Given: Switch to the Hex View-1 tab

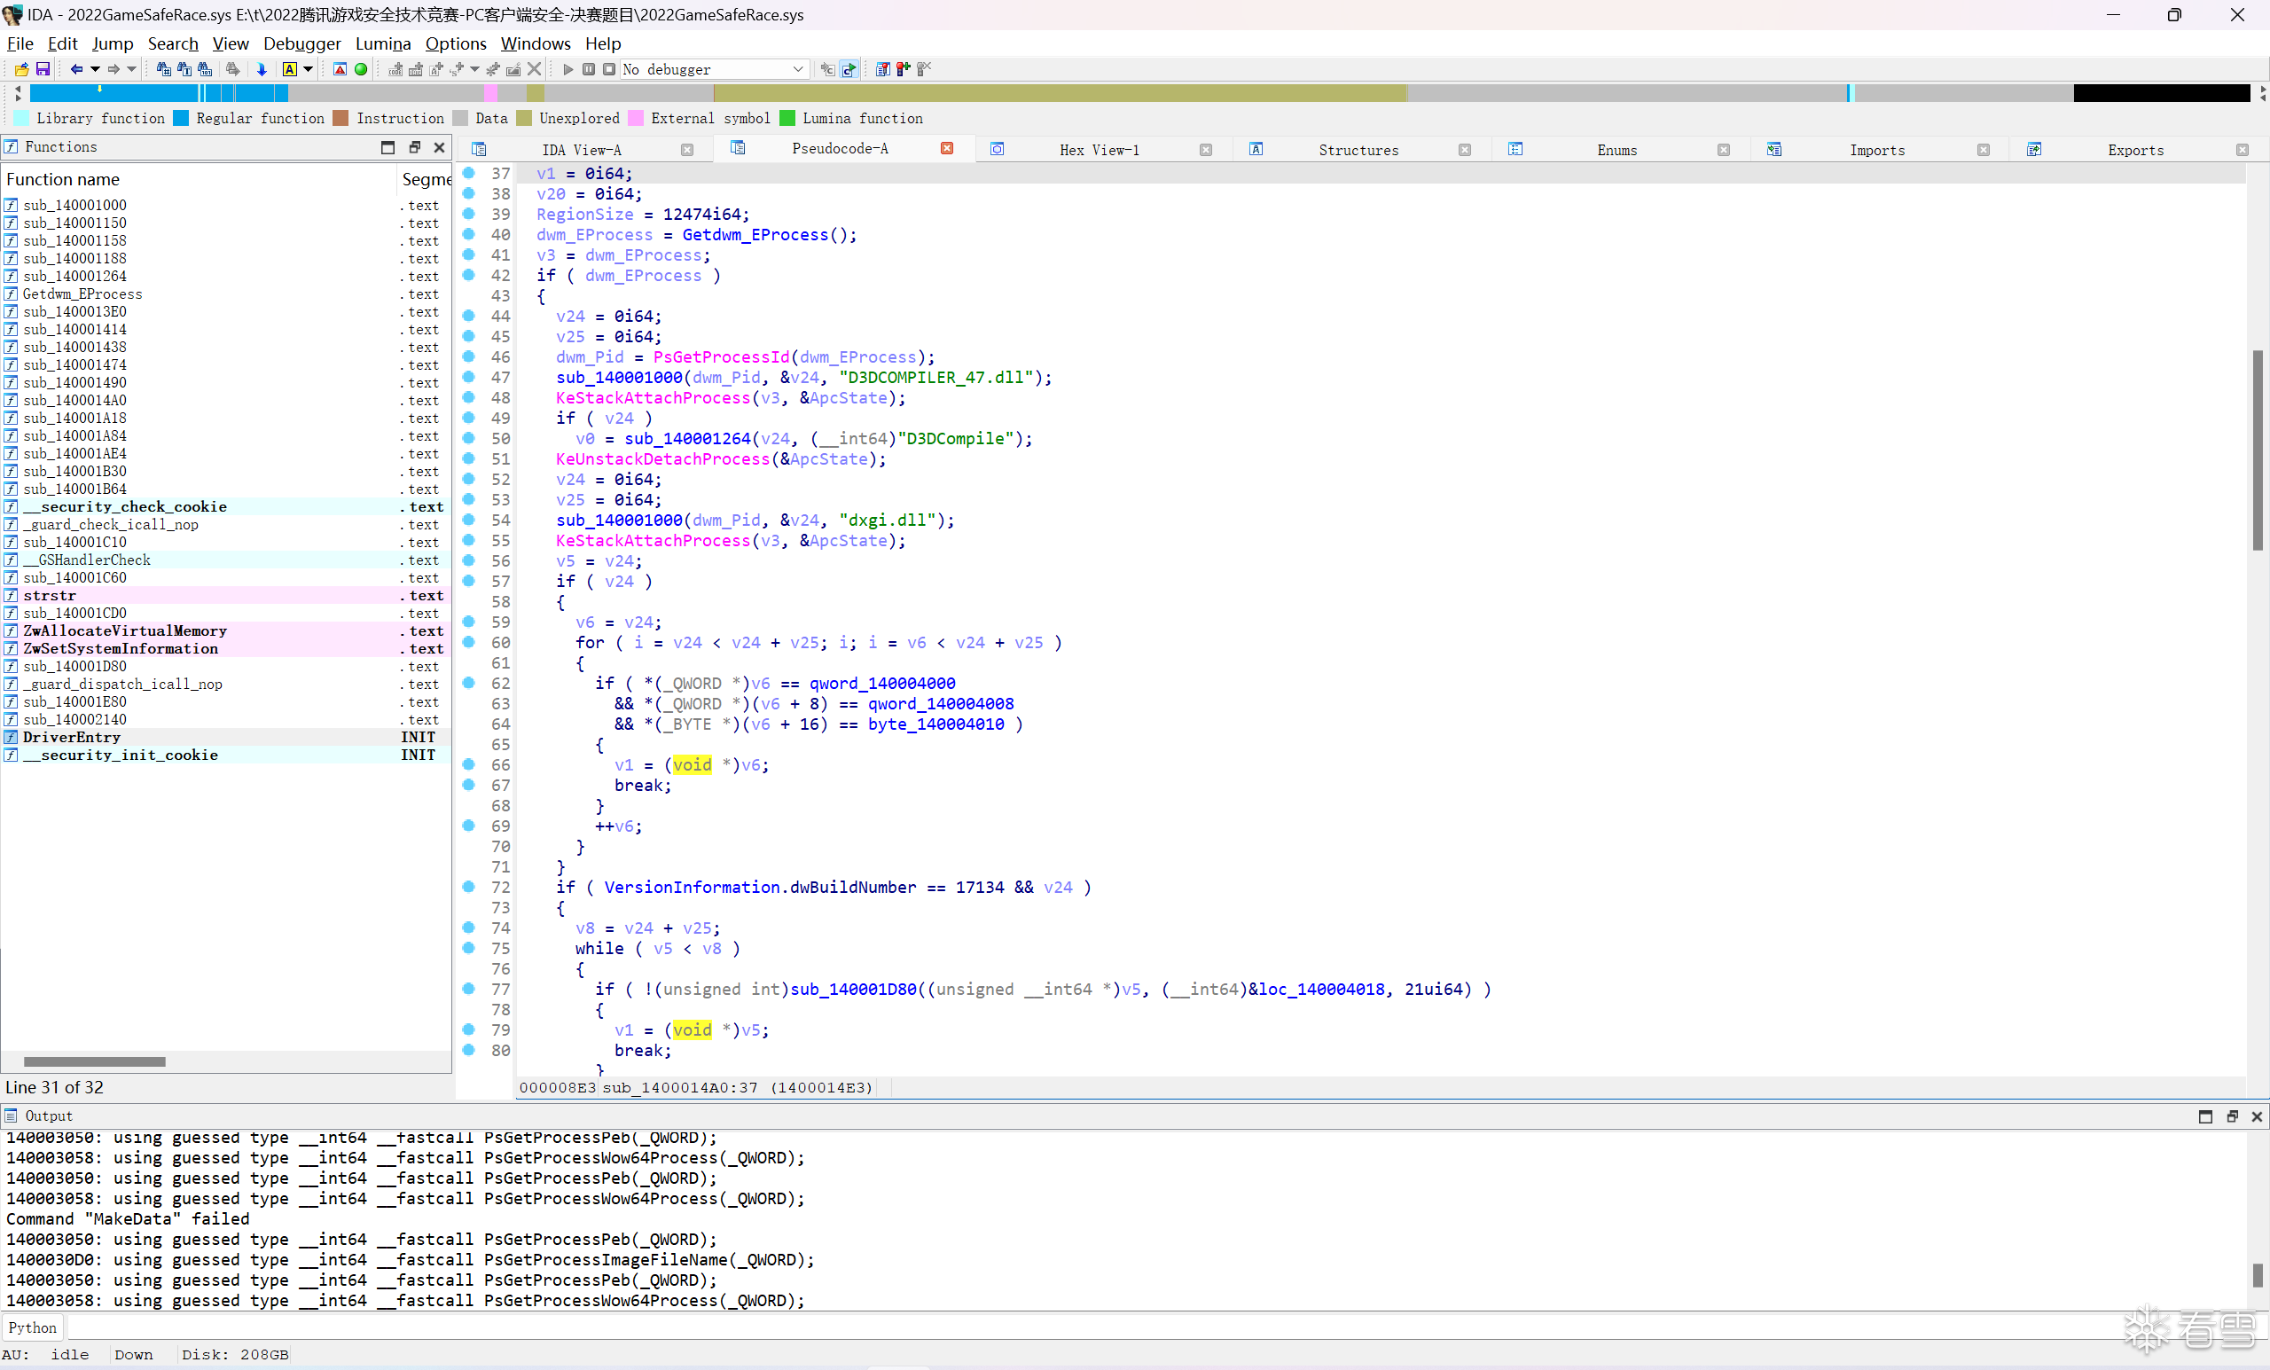Looking at the screenshot, I should coord(1098,150).
